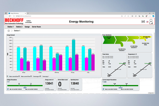Switch to the Garage tab
This screenshot has height=106, width=159.
27,27
